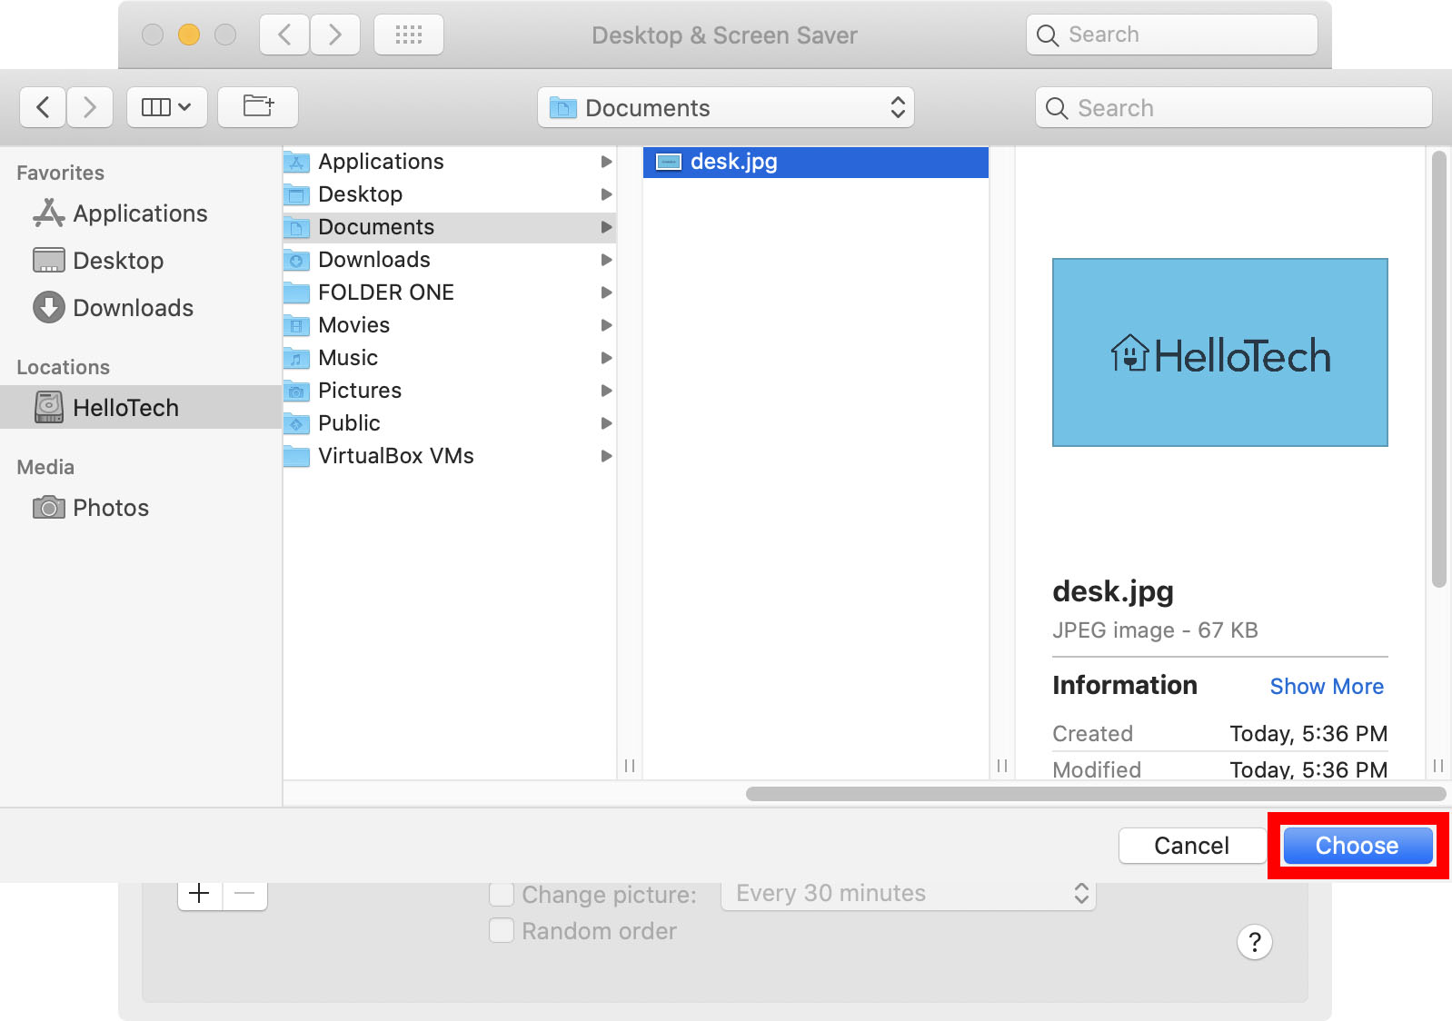Viewport: 1452px width, 1021px height.
Task: Click the System Preferences Search field
Action: 1171,35
